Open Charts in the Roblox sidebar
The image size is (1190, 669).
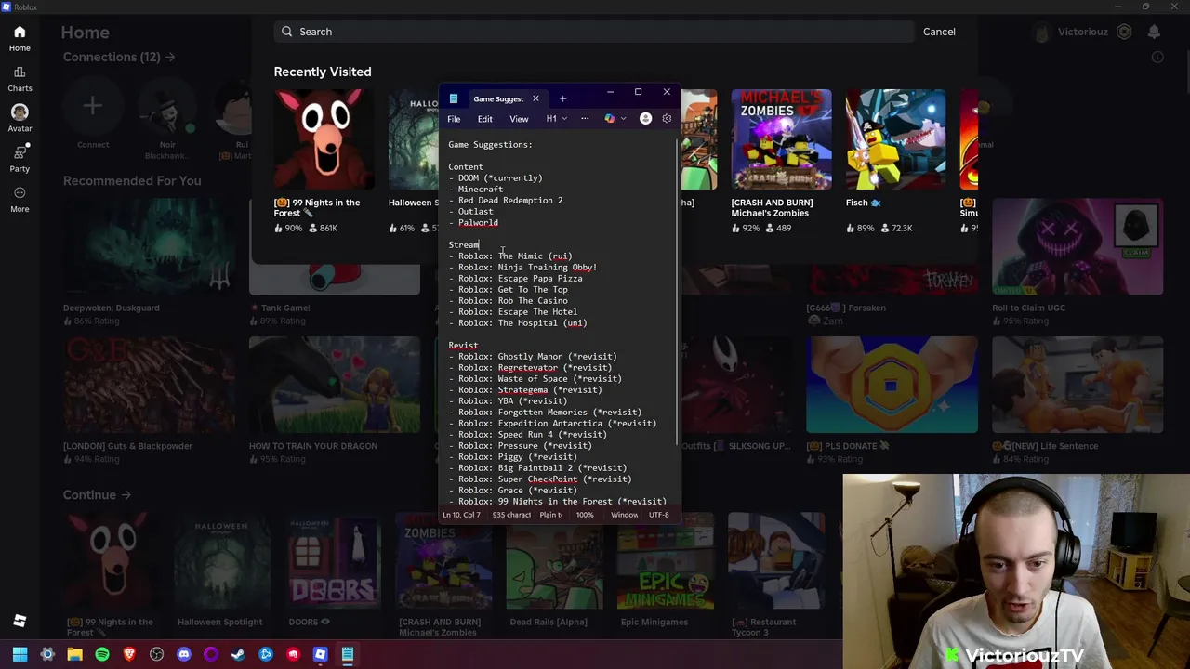coord(20,72)
